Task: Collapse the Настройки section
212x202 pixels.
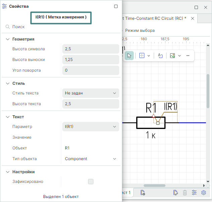Action: pos(7,172)
